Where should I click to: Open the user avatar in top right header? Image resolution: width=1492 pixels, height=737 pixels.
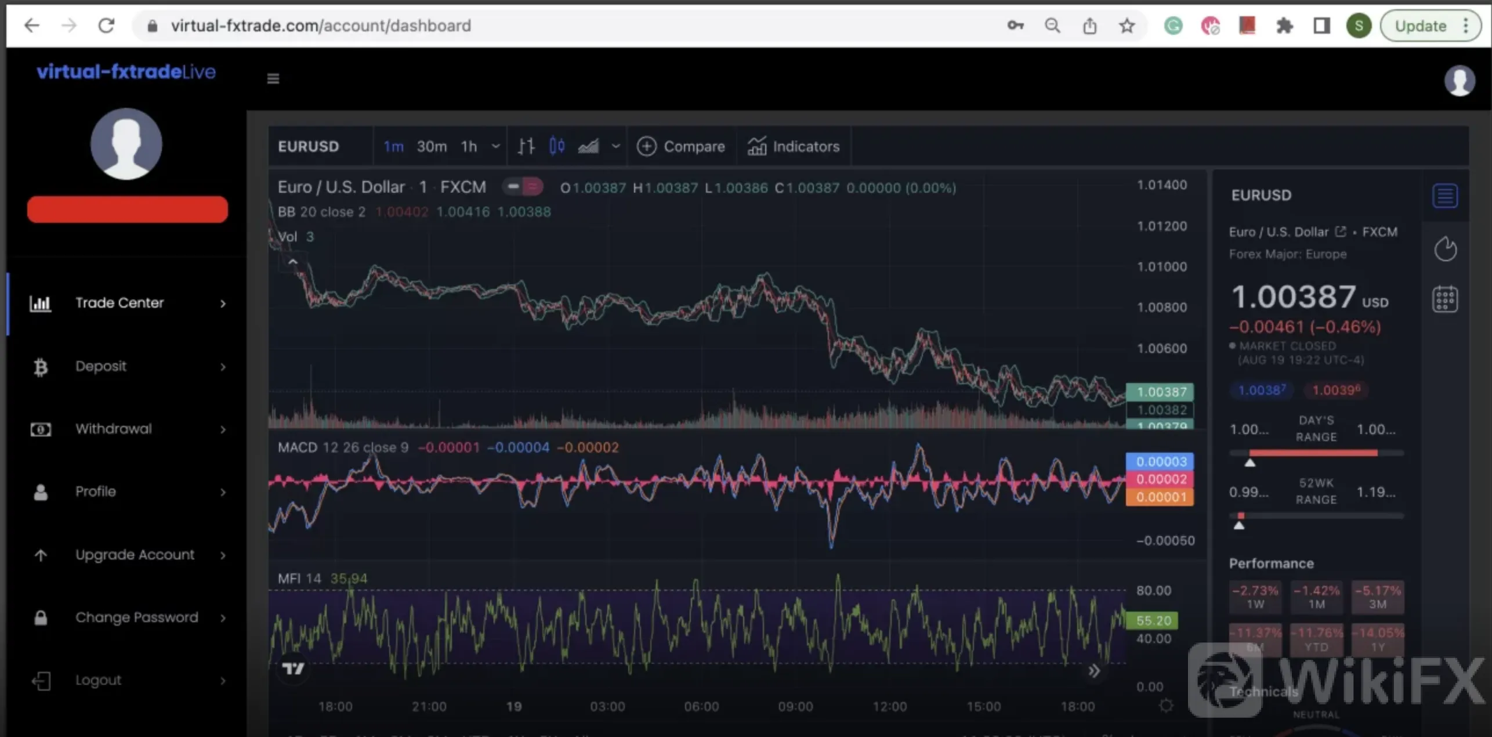(x=1460, y=80)
